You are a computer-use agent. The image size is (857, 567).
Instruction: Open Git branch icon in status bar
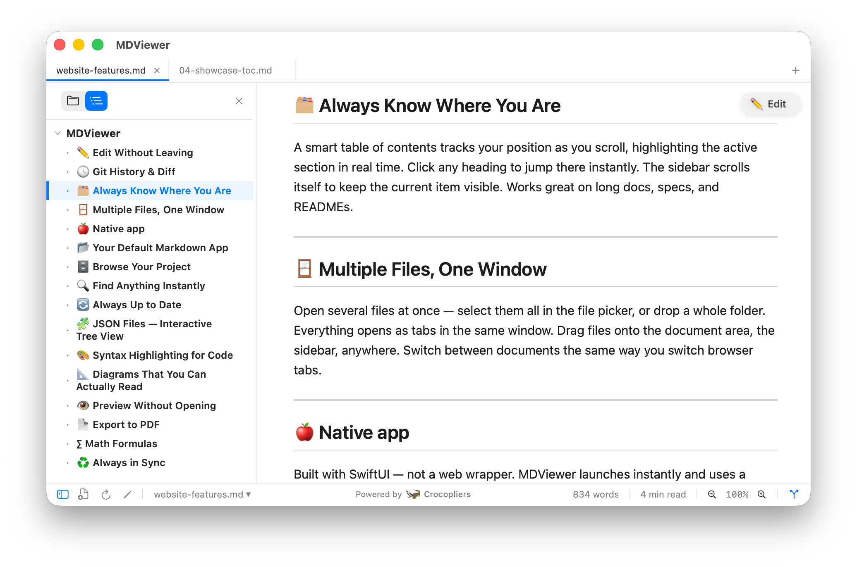pos(794,494)
